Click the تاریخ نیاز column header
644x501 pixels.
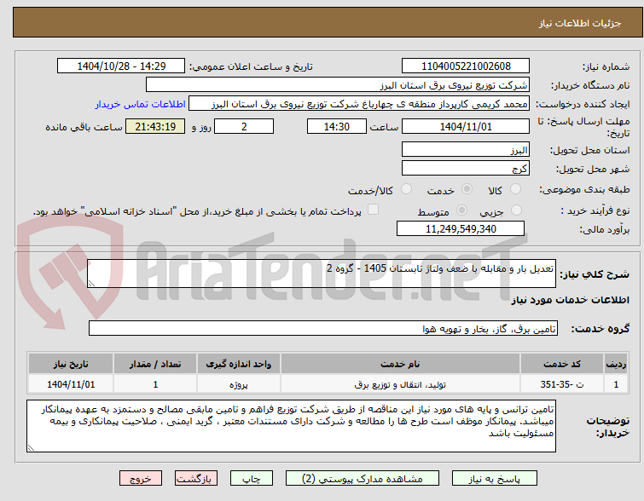71,364
